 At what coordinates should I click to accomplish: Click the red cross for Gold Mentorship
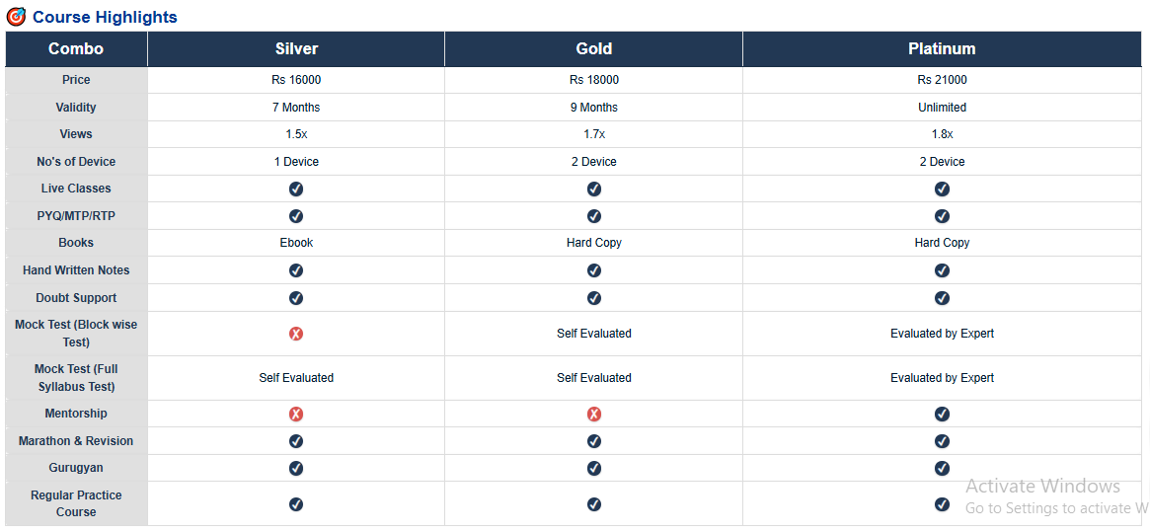[x=594, y=415]
